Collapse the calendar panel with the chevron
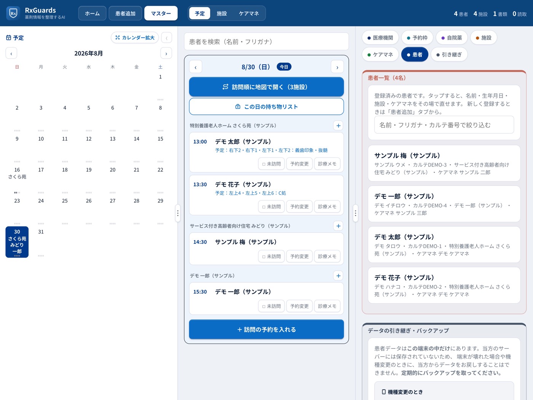 pyautogui.click(x=166, y=38)
